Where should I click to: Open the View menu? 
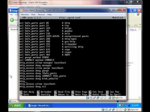pos(33,15)
